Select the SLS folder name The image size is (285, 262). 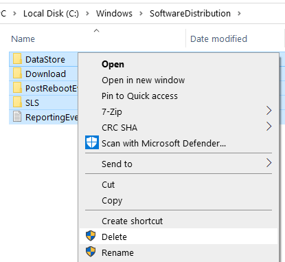[x=32, y=102]
